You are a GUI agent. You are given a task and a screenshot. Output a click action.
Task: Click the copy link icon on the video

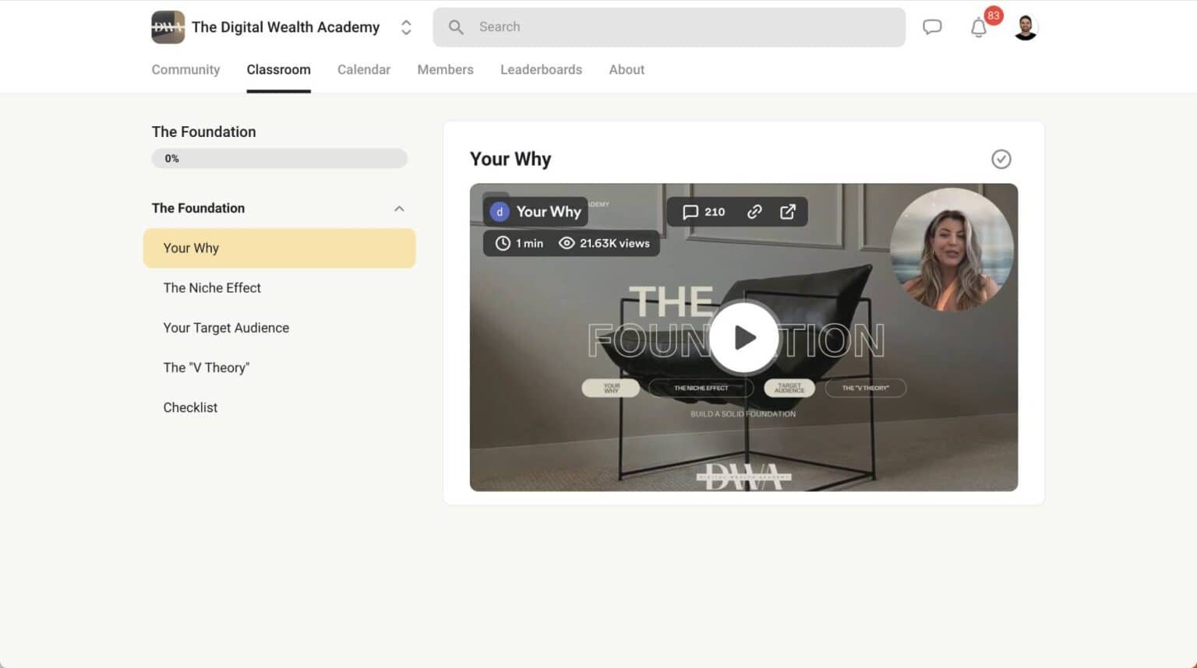[754, 211]
